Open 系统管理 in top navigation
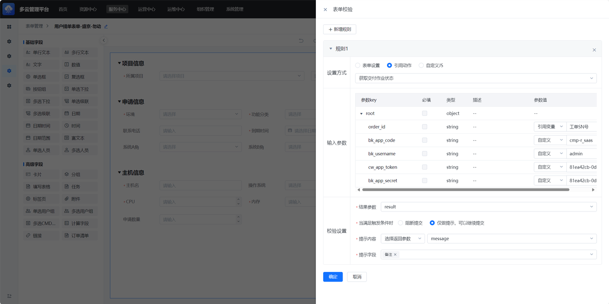609x304 pixels. (235, 9)
